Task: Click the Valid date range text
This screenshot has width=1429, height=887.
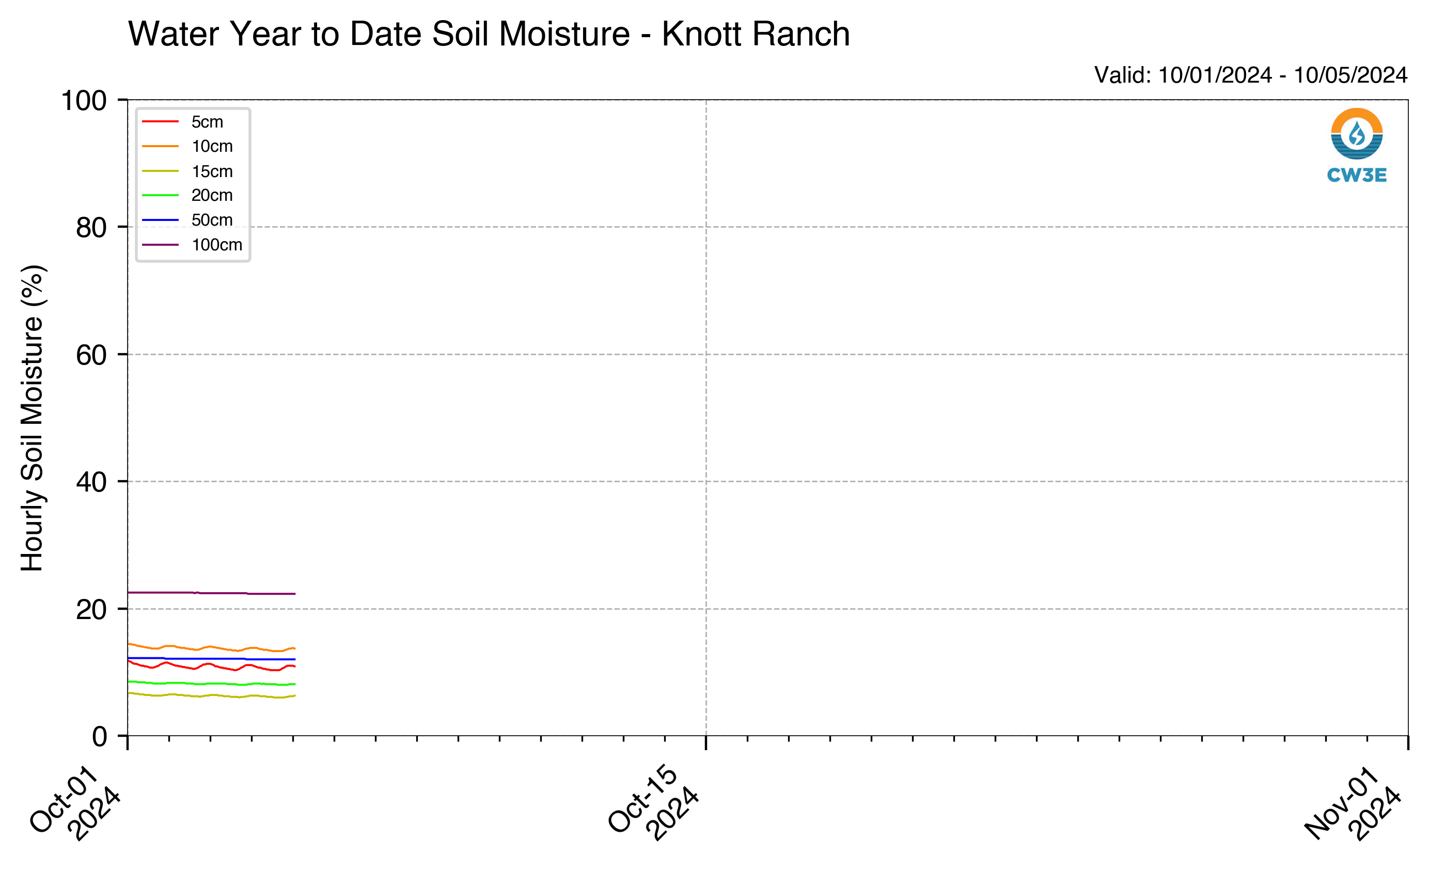Action: click(1250, 75)
